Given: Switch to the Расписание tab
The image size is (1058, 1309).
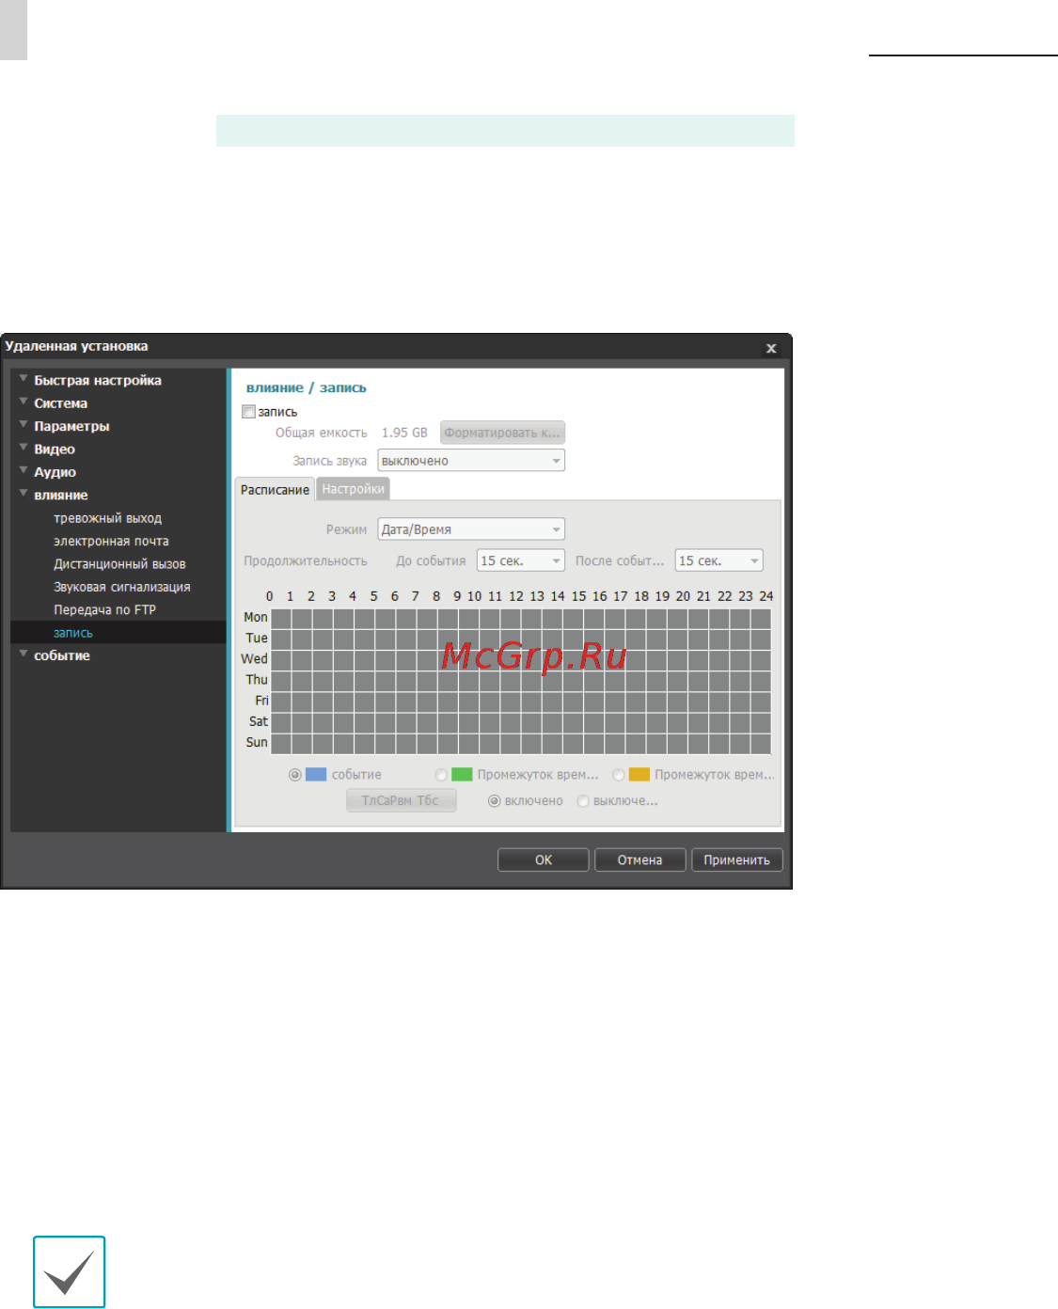Looking at the screenshot, I should point(275,489).
